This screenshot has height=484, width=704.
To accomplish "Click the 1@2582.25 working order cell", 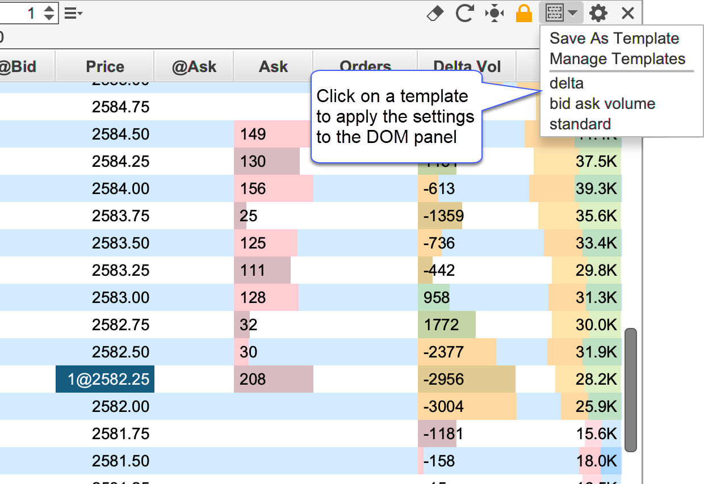I will coord(105,379).
